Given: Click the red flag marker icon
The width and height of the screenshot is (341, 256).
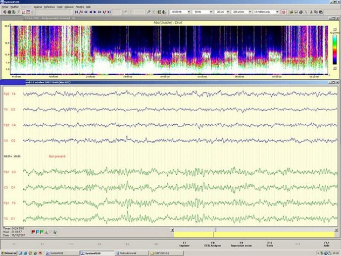Looking at the screenshot, I should (x=33, y=232).
